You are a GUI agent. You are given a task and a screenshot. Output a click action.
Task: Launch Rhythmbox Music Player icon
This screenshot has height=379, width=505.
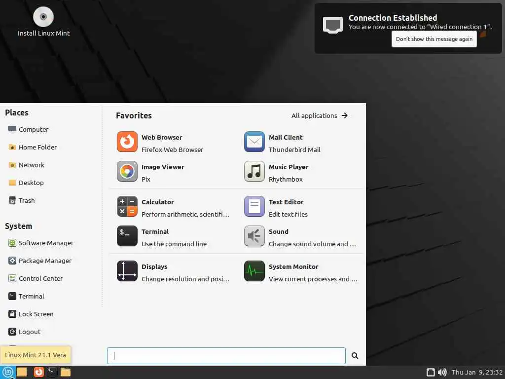point(254,171)
